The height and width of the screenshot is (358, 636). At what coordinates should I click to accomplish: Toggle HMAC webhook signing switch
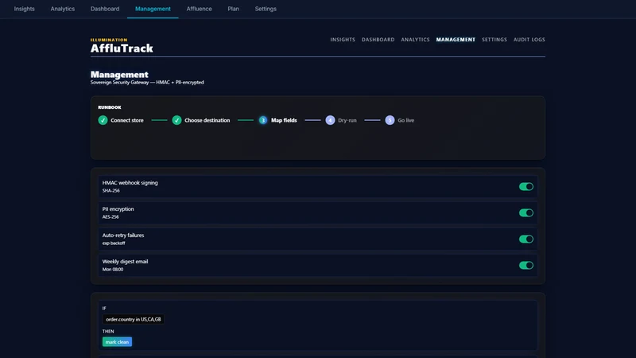[526, 187]
